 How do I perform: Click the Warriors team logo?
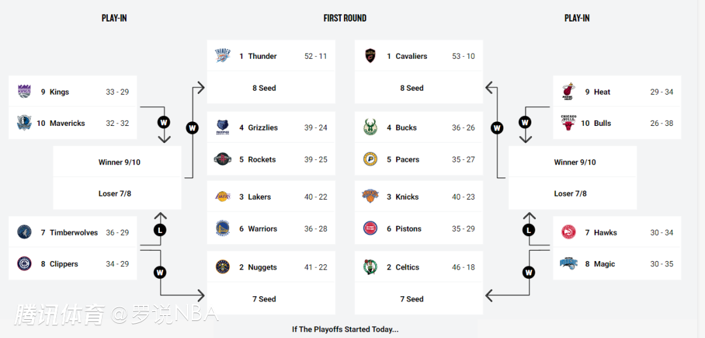[223, 228]
